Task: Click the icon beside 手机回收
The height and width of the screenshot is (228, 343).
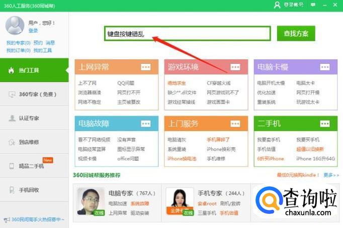Action: 12,190
